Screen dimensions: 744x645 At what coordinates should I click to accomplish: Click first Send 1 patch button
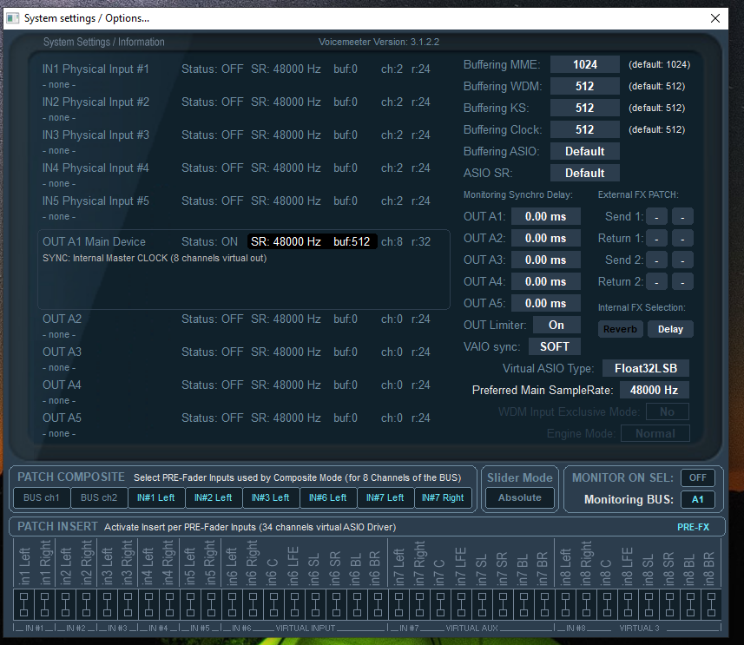pyautogui.click(x=656, y=217)
